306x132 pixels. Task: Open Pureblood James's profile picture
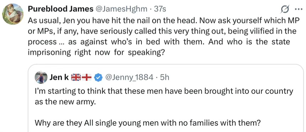13,14
